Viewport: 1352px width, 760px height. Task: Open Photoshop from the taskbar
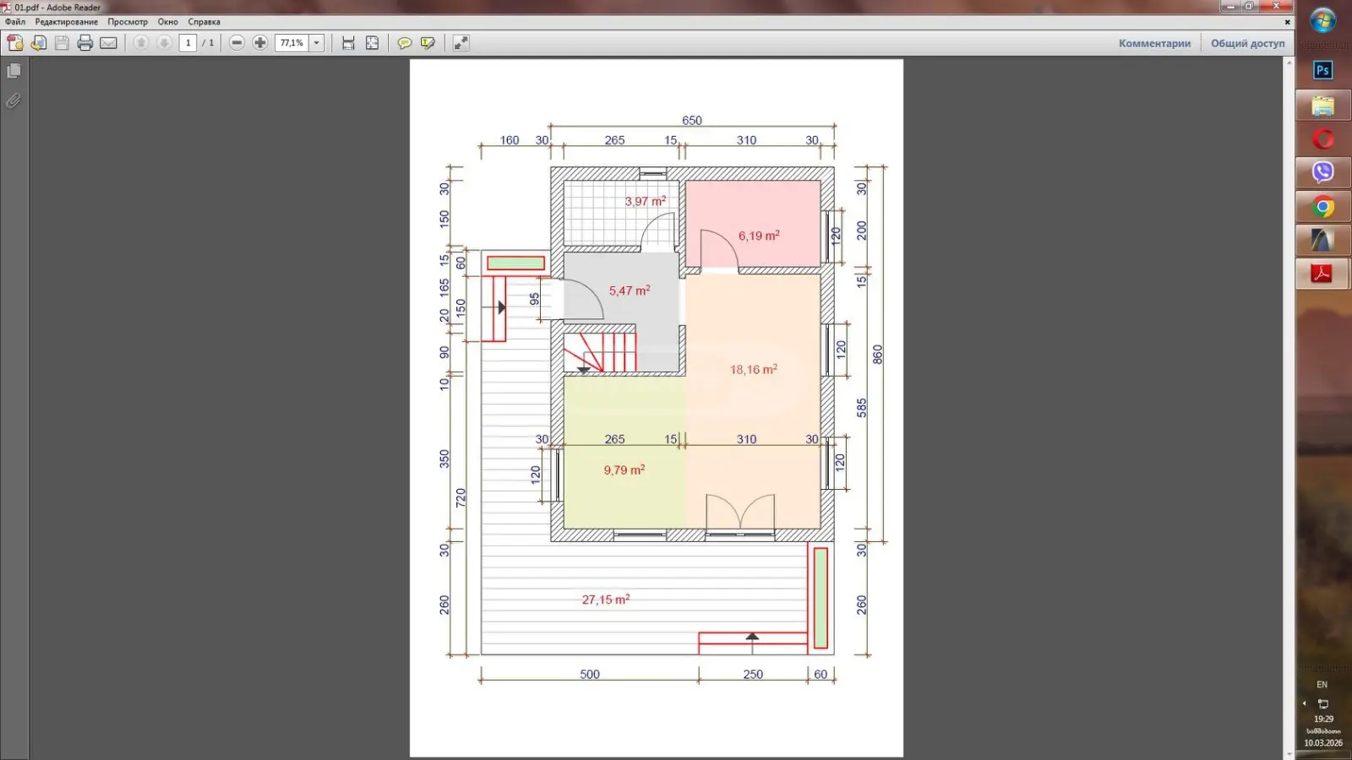tap(1323, 70)
